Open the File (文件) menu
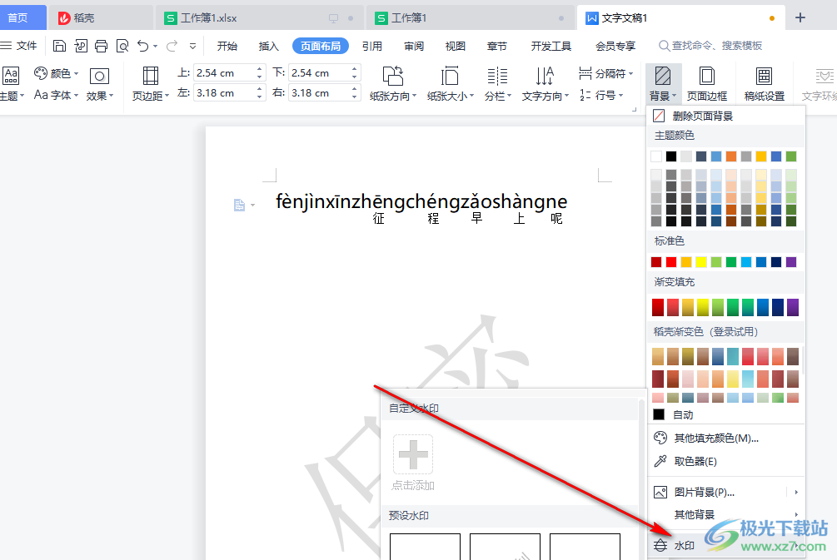837x560 pixels. point(19,46)
